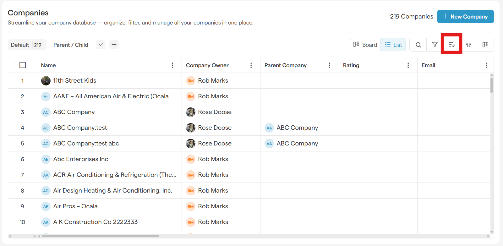The image size is (503, 246).
Task: Open Parent Company column options menu
Action: pyautogui.click(x=330, y=65)
